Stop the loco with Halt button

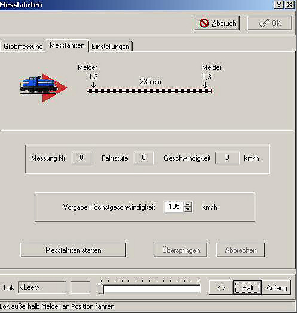tap(247, 288)
